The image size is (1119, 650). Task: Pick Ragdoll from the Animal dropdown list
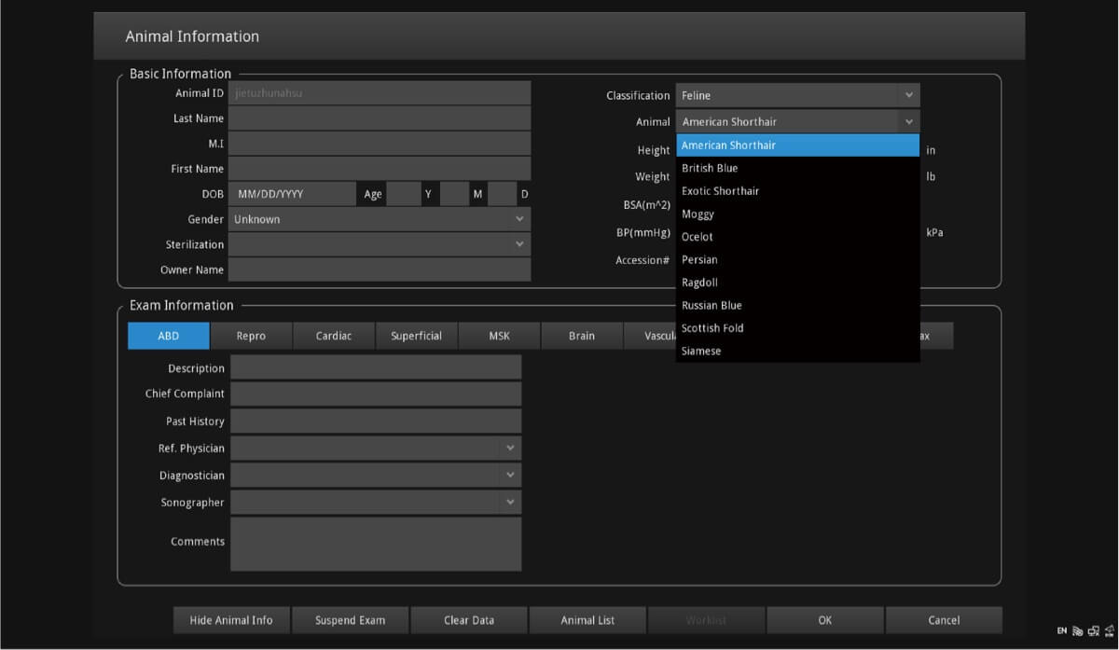[699, 283]
